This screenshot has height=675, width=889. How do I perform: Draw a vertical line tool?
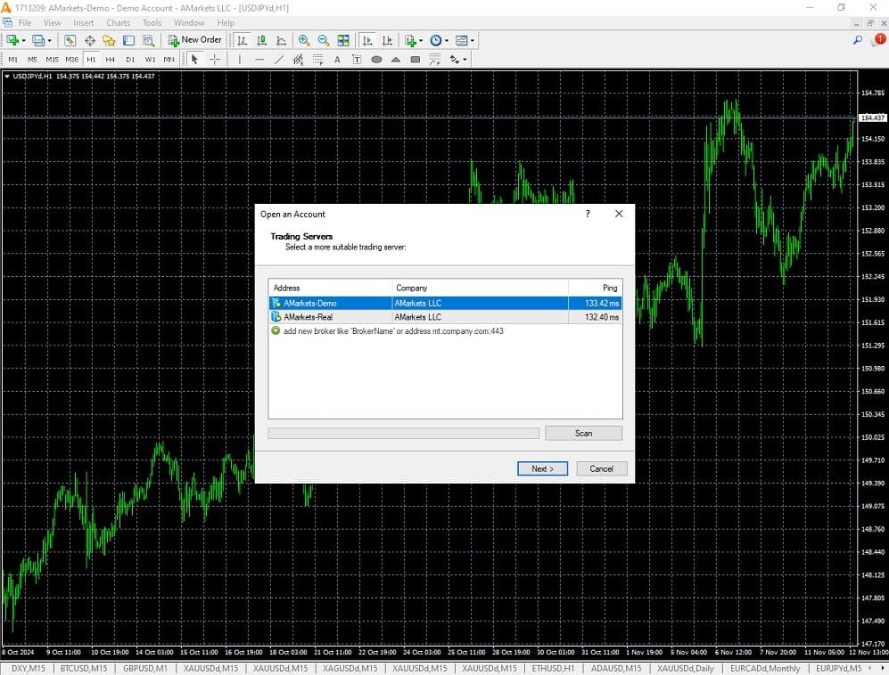pyautogui.click(x=240, y=60)
